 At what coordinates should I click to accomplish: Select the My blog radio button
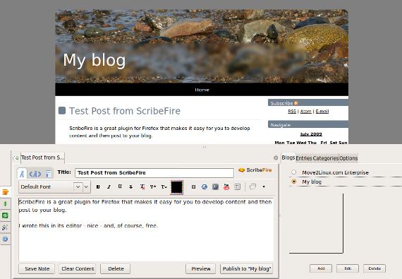pyautogui.click(x=294, y=182)
